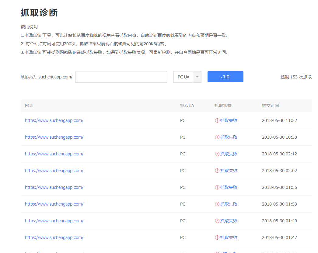Click the 网址 column header
Screen dimensions: 318x253
29,106
